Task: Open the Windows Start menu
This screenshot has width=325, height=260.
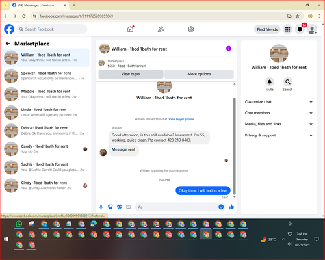Action: [x=6, y=239]
